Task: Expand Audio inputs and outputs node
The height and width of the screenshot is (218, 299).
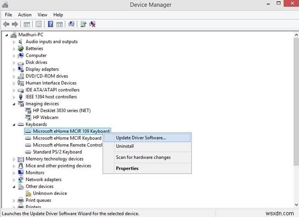Action: pos(14,42)
